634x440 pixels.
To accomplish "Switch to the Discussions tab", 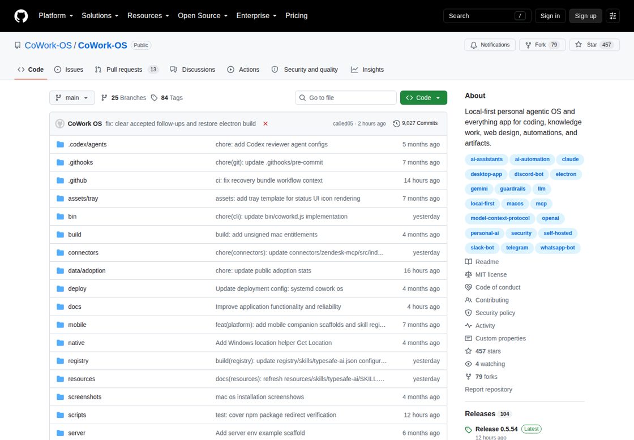I will 192,70.
